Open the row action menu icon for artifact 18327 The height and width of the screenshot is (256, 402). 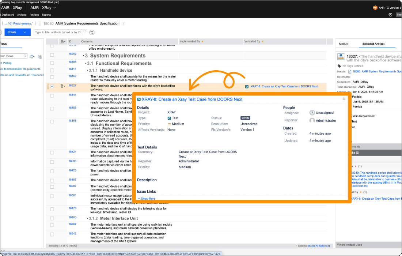tap(62, 86)
